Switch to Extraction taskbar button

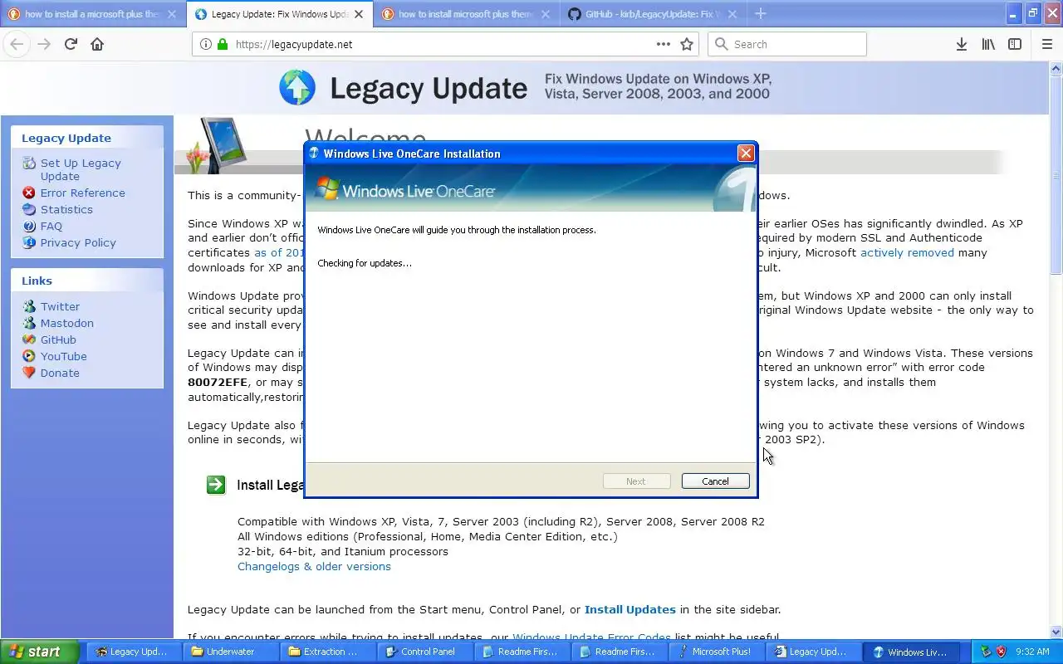[x=326, y=652]
